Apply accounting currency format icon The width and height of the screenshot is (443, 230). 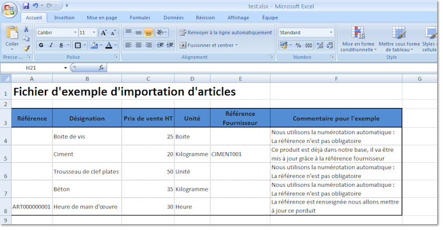click(283, 46)
